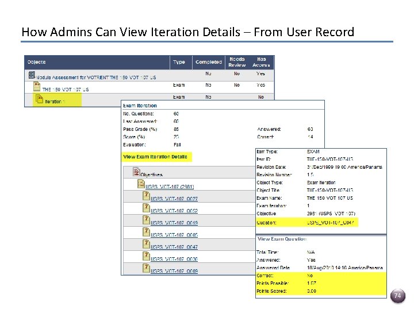Click the Pass Grade (%) value 85
This screenshot has height=310, width=414.
coord(176,129)
